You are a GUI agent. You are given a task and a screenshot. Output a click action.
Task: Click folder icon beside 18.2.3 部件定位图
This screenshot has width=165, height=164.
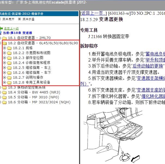(x=9, y=58)
